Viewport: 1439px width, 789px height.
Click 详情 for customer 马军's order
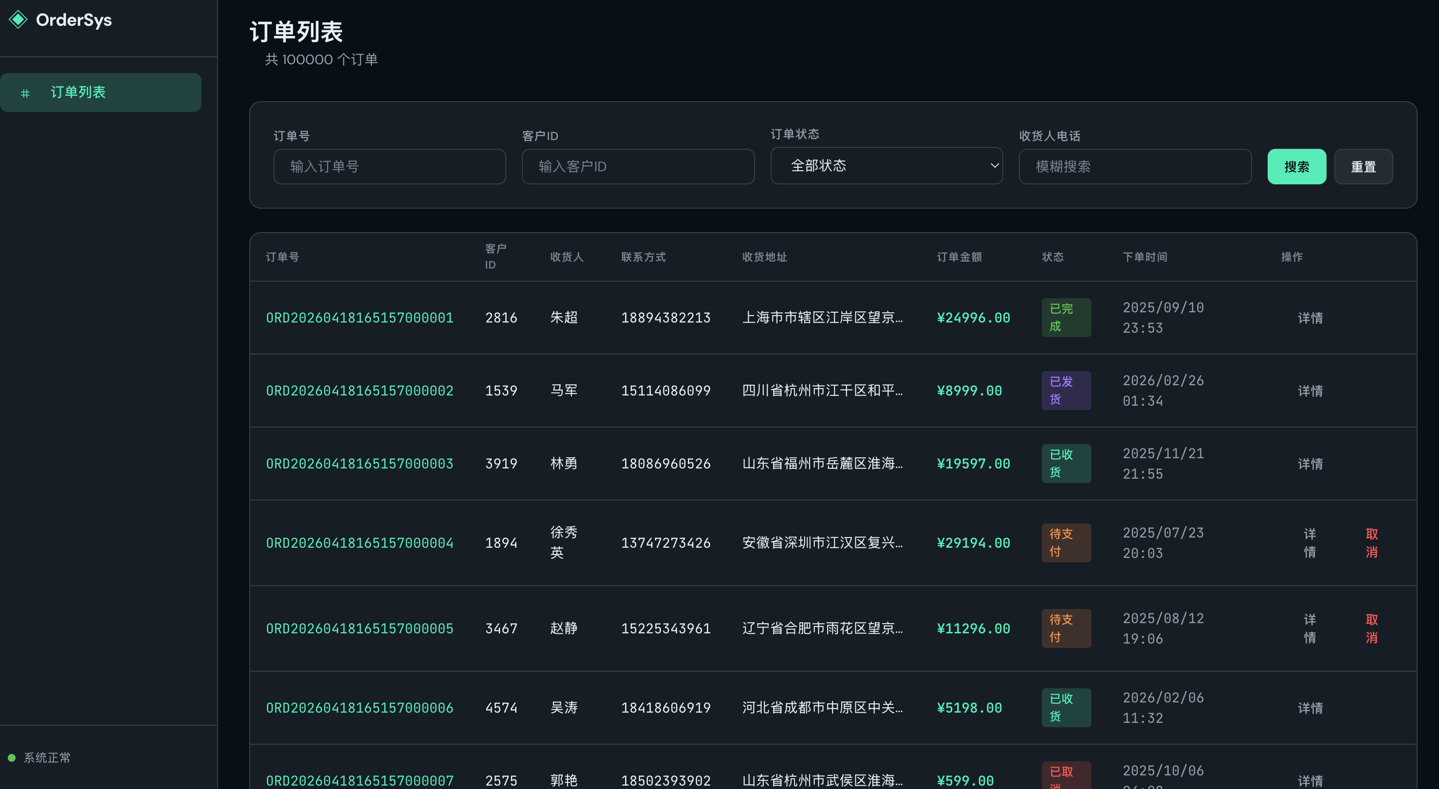1310,391
